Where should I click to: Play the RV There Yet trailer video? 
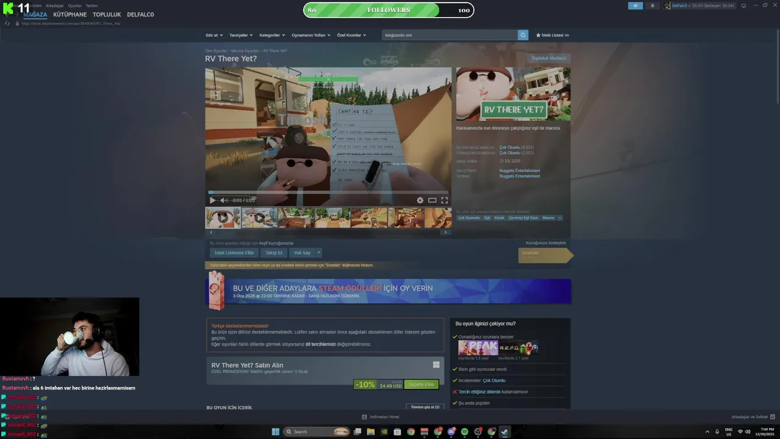[x=212, y=200]
